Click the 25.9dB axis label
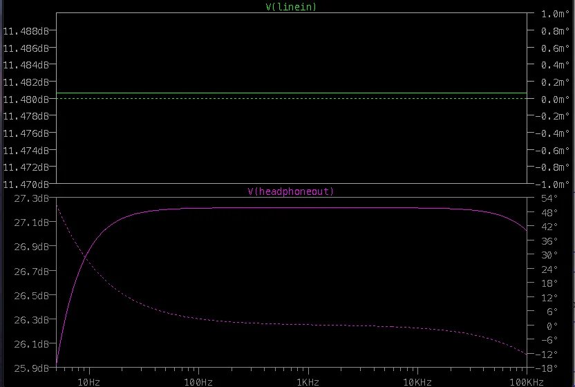 click(x=32, y=368)
